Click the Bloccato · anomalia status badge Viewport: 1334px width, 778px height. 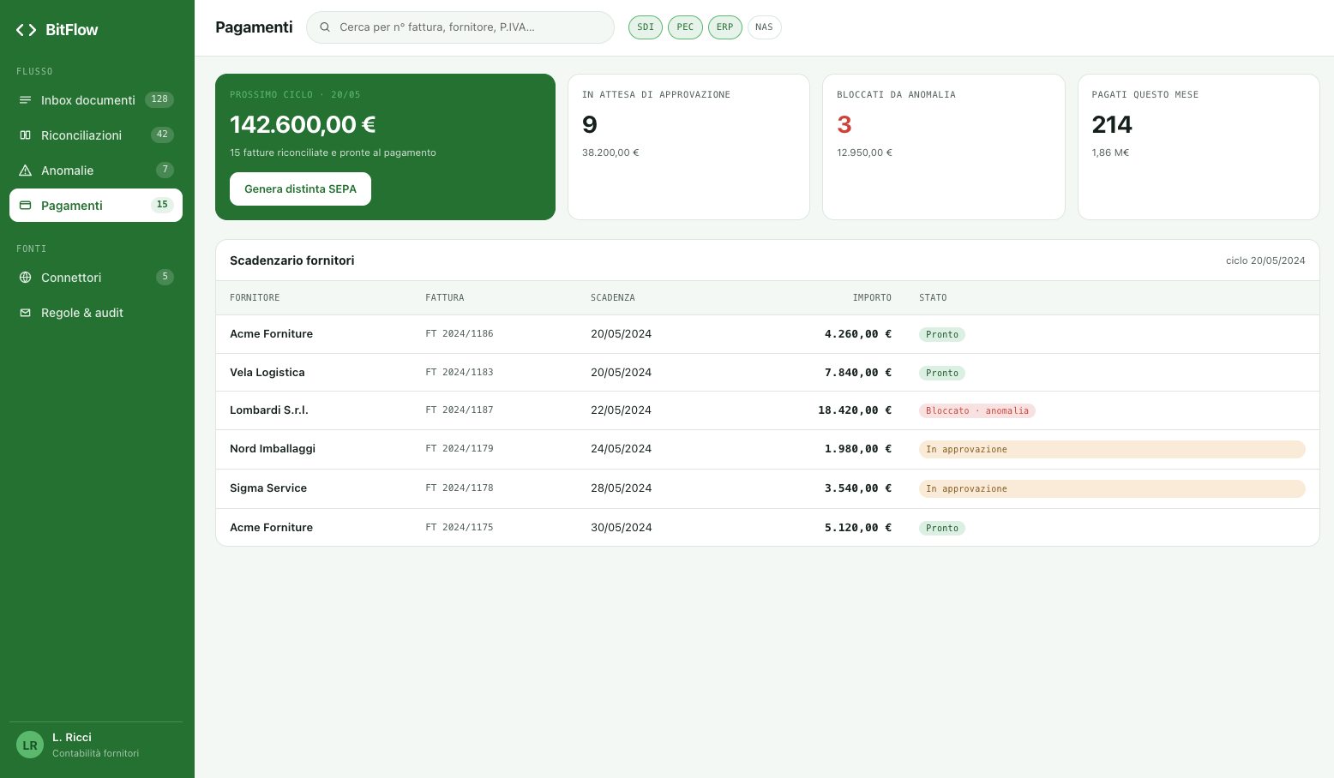pyautogui.click(x=977, y=411)
